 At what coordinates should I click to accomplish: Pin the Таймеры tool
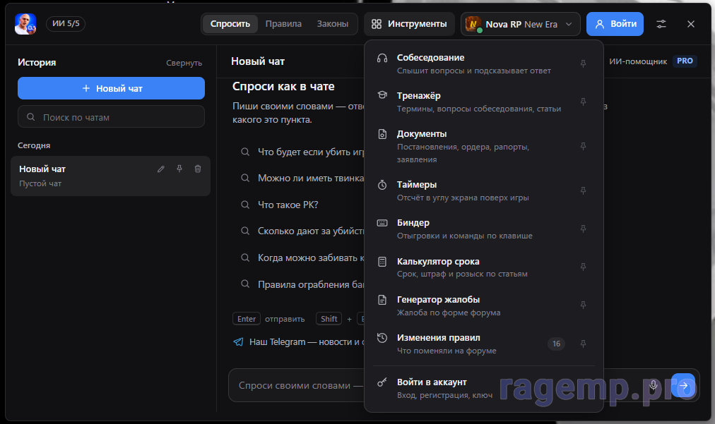click(583, 190)
